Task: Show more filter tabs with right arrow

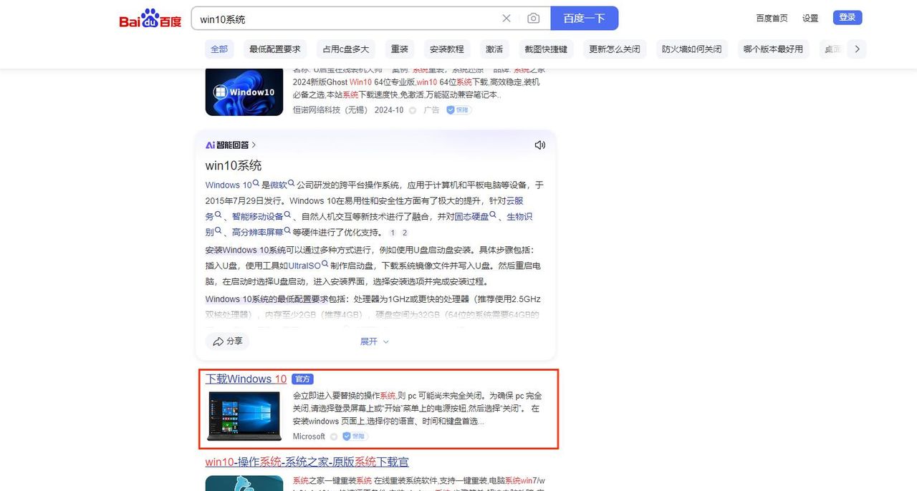Action: point(857,49)
